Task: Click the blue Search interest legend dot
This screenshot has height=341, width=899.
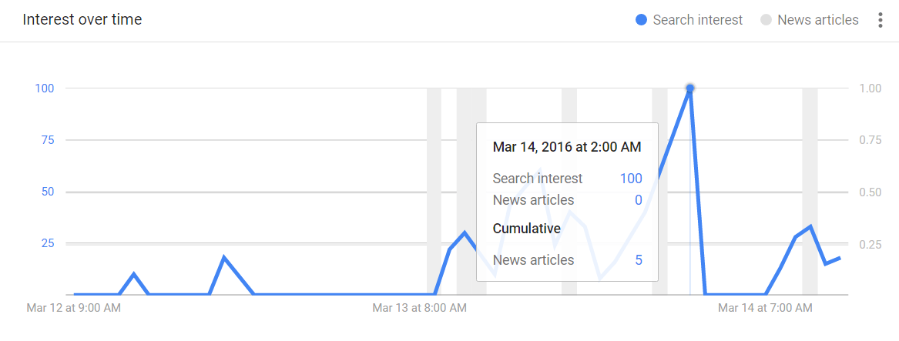Action: coord(641,20)
